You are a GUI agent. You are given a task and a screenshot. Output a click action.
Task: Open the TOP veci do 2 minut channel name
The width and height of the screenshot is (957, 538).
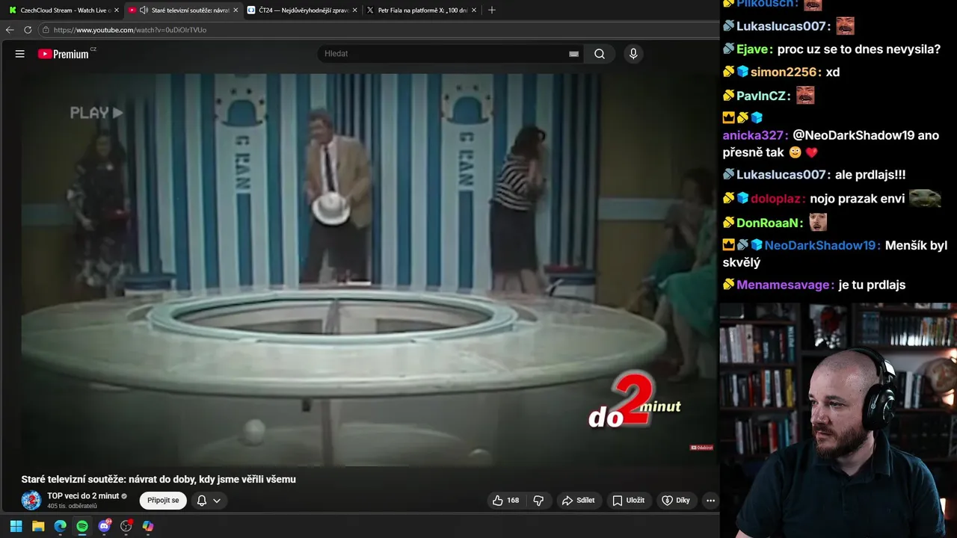(83, 495)
